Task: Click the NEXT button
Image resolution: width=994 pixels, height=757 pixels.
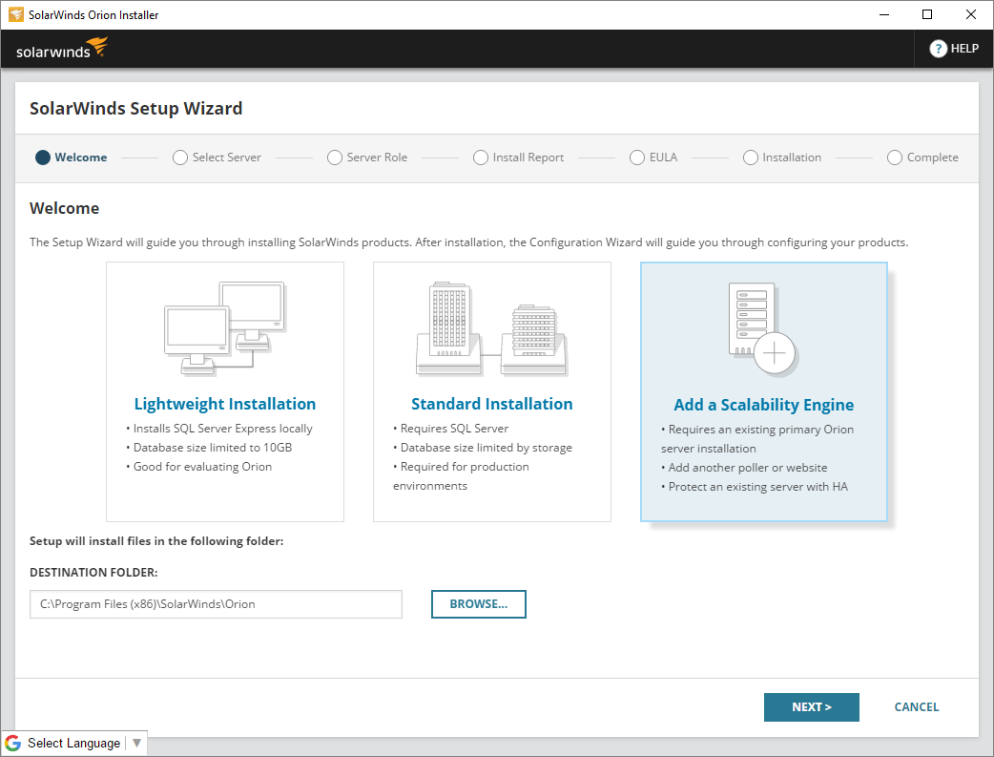Action: coord(812,706)
